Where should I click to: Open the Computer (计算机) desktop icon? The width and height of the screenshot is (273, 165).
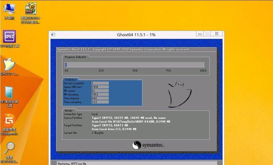(9, 11)
